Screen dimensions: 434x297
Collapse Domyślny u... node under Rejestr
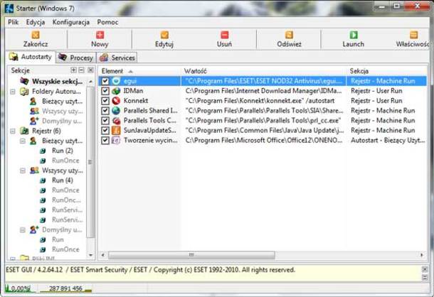(x=23, y=229)
